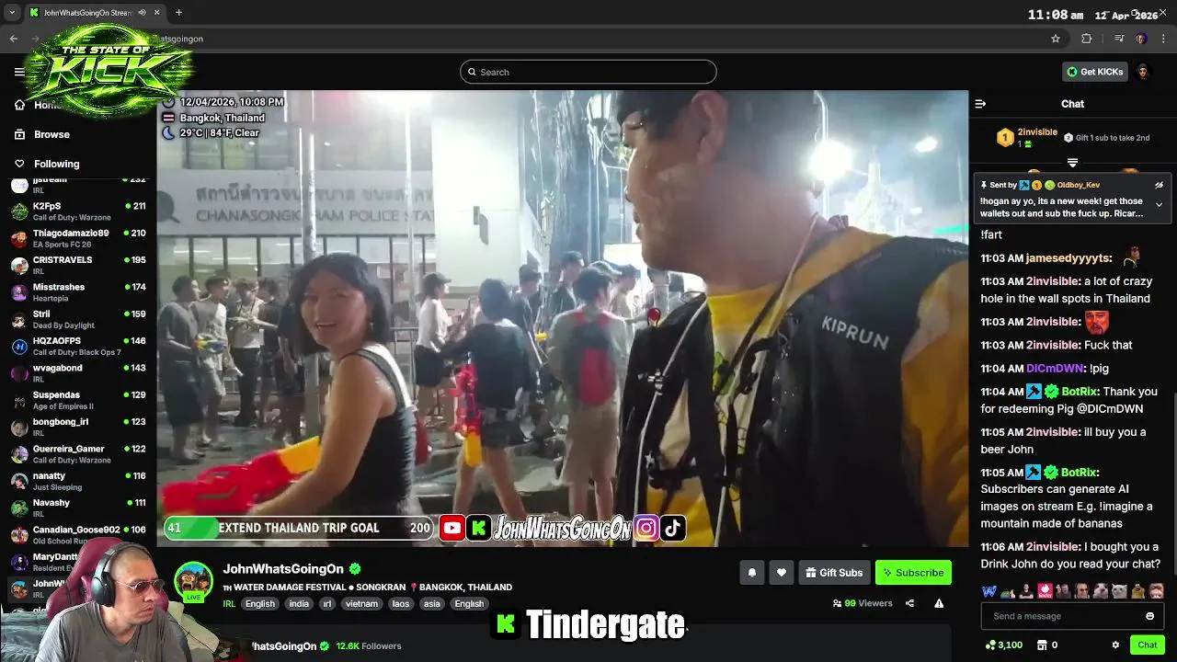This screenshot has height=662, width=1177.
Task: Click the report warning triangle icon
Action: click(x=939, y=603)
